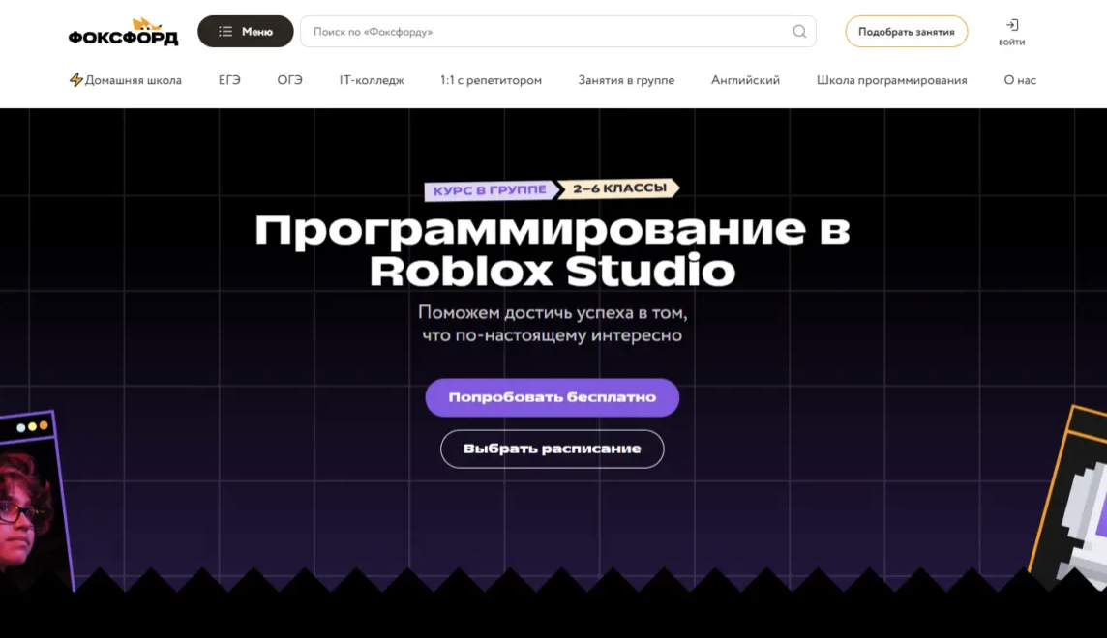Click the 2–6 КЛАССЫ tag
1107x638 pixels.
click(x=619, y=188)
